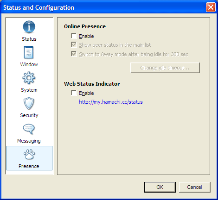Enable the Web Status Indicator checkbox

coord(74,93)
